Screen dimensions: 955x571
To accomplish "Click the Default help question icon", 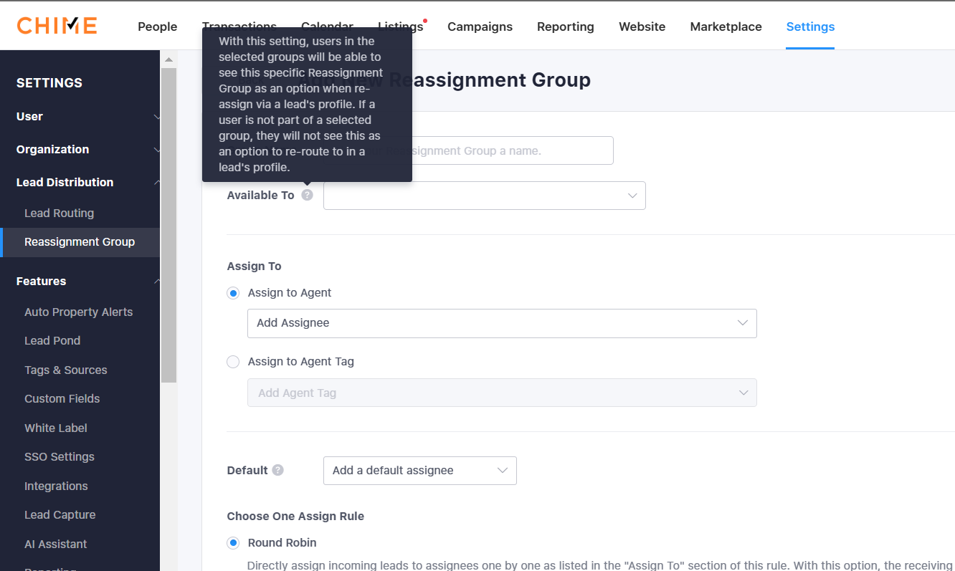I will 278,471.
